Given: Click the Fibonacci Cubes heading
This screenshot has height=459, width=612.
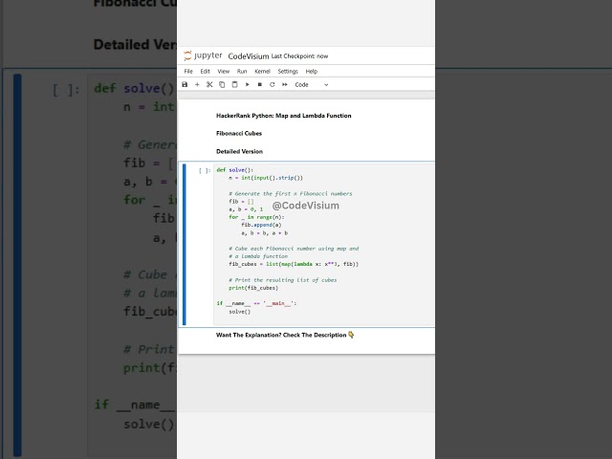Looking at the screenshot, I should 239,133.
